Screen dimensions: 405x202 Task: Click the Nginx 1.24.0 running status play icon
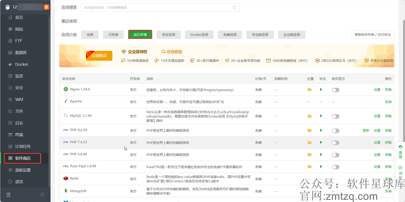321,90
